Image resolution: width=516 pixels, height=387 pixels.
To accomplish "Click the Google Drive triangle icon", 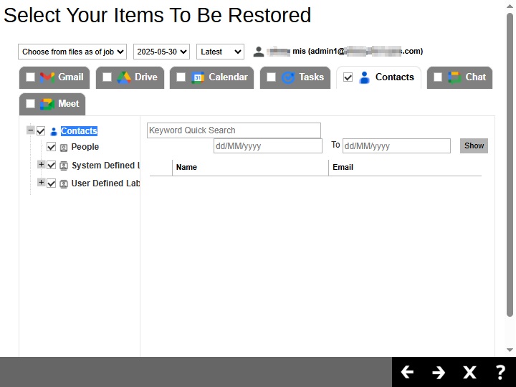I will (124, 77).
